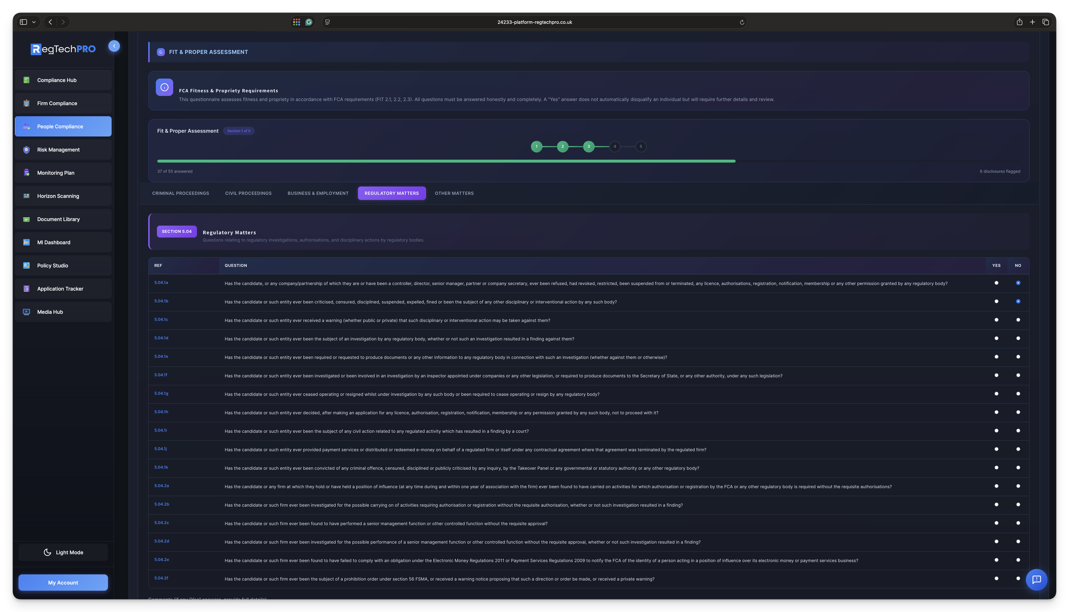Click the Policy Studio sidebar icon

(27, 265)
